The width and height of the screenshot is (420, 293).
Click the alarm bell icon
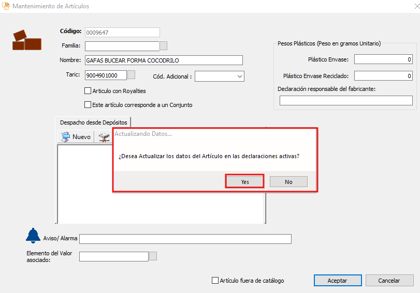[x=33, y=236]
